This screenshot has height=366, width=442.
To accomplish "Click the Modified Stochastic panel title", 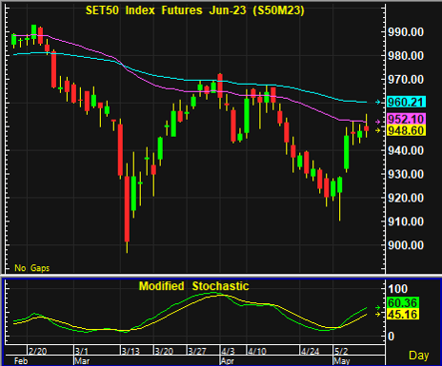I will 194,286.
